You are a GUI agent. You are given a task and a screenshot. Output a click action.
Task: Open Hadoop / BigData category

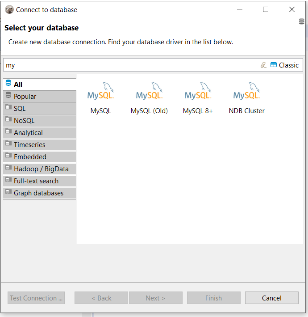[x=40, y=169]
